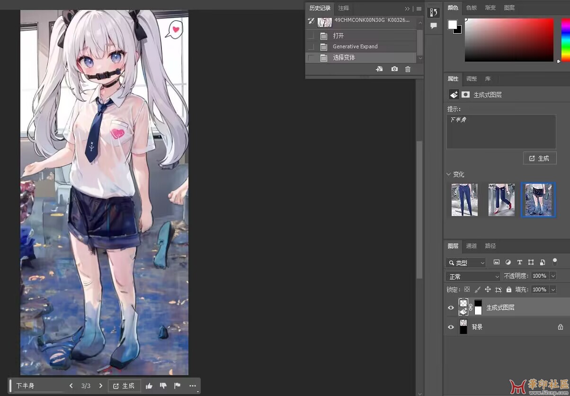Click the prompt text box in Properties
Screen dimensions: 570x396
(501, 132)
